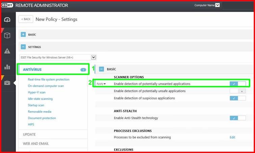Collapse the SETTİNGS section minus icon

(23, 47)
